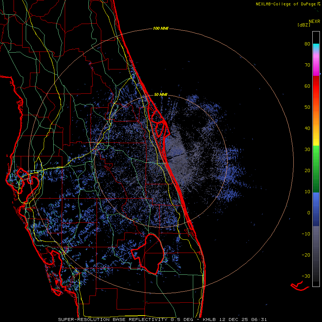
Task: Click the 50 value on the dBZ scale
Action: point(307,107)
